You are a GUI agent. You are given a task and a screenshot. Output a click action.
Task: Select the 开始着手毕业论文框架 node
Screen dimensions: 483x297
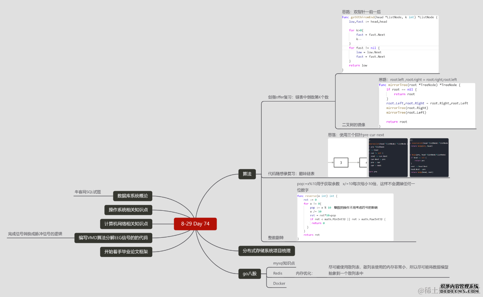[x=126, y=252]
